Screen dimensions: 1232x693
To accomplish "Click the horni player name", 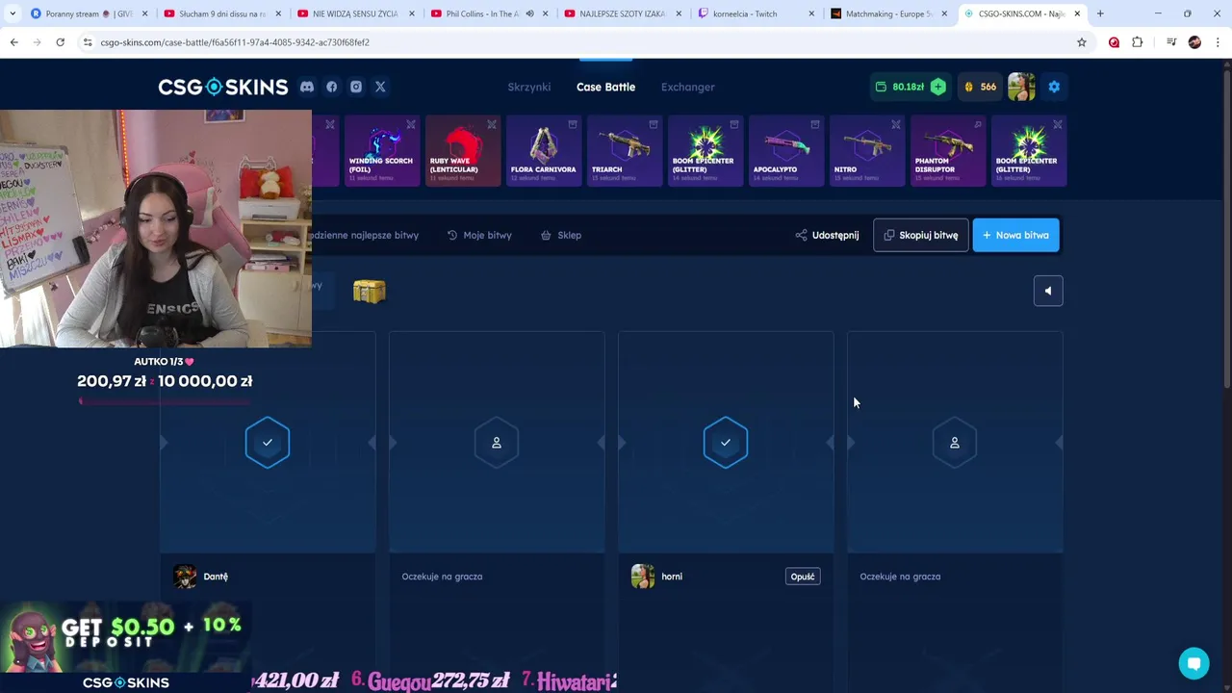I will pyautogui.click(x=672, y=577).
